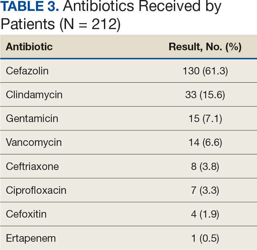Select the value 14 (6.6)
This screenshot has height=250, width=257.
(x=205, y=143)
